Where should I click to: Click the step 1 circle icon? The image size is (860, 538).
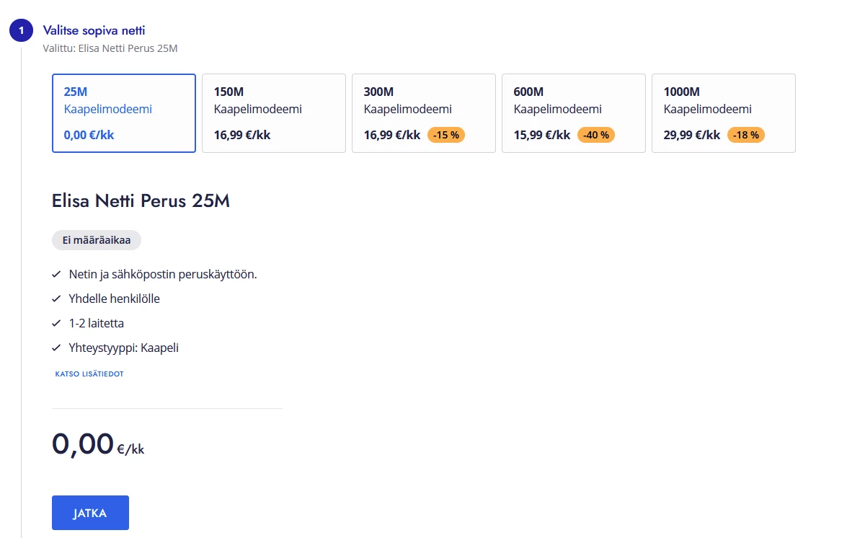(x=22, y=30)
